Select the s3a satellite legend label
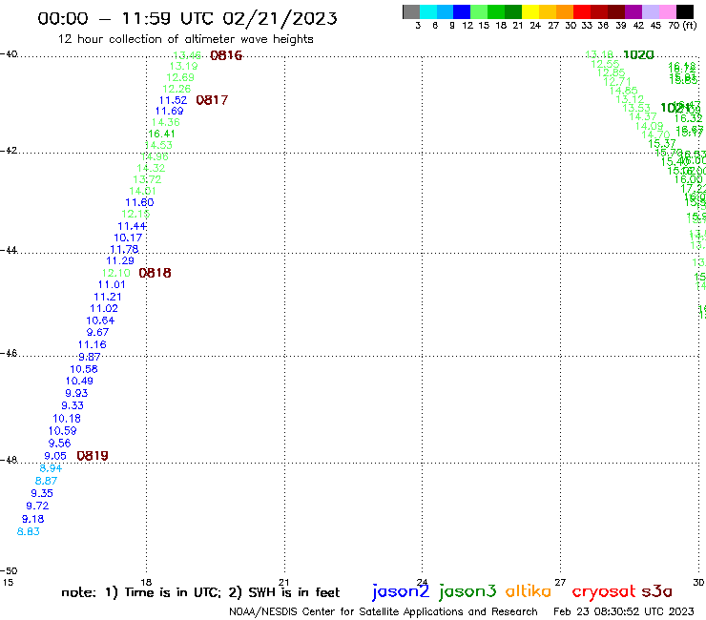The height and width of the screenshot is (620, 706). (x=657, y=591)
